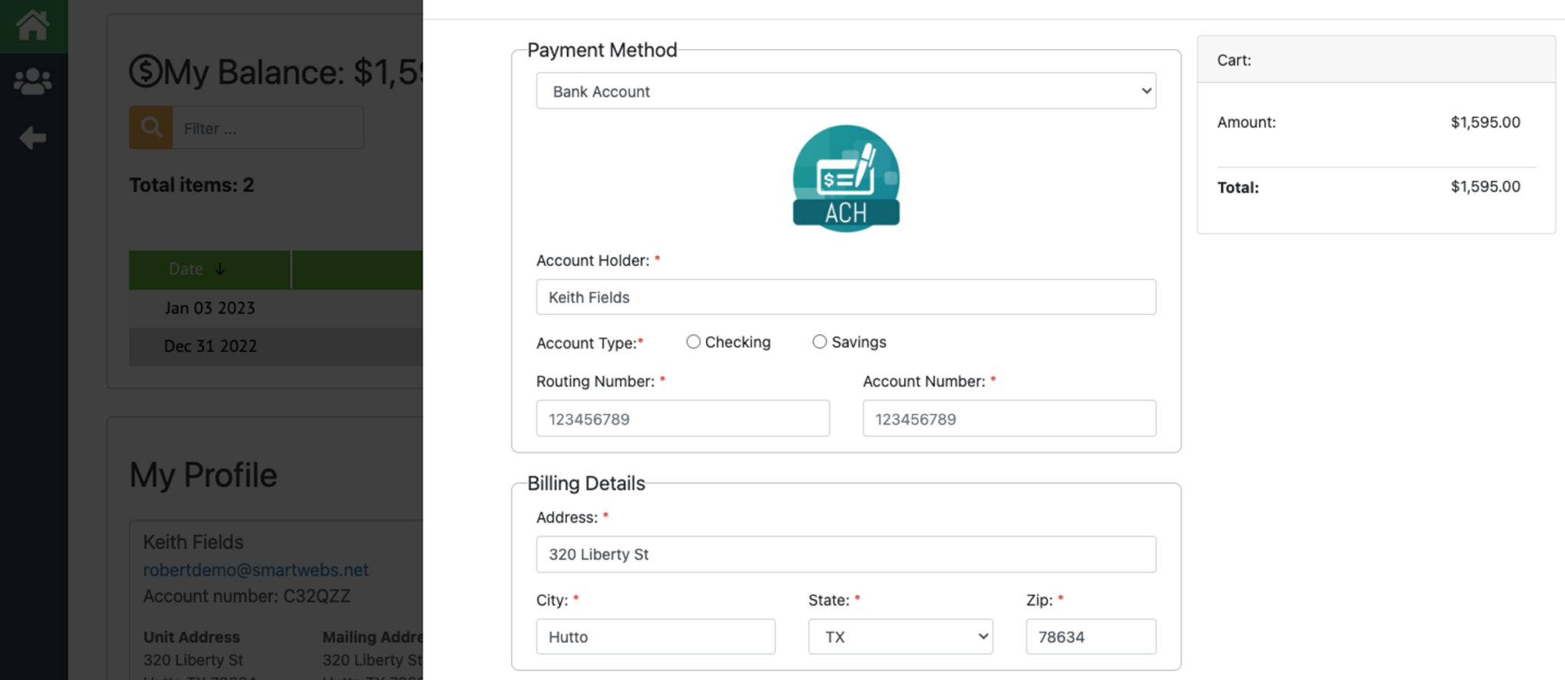The width and height of the screenshot is (1565, 680).
Task: Expand the State dropdown showing TX
Action: [900, 636]
